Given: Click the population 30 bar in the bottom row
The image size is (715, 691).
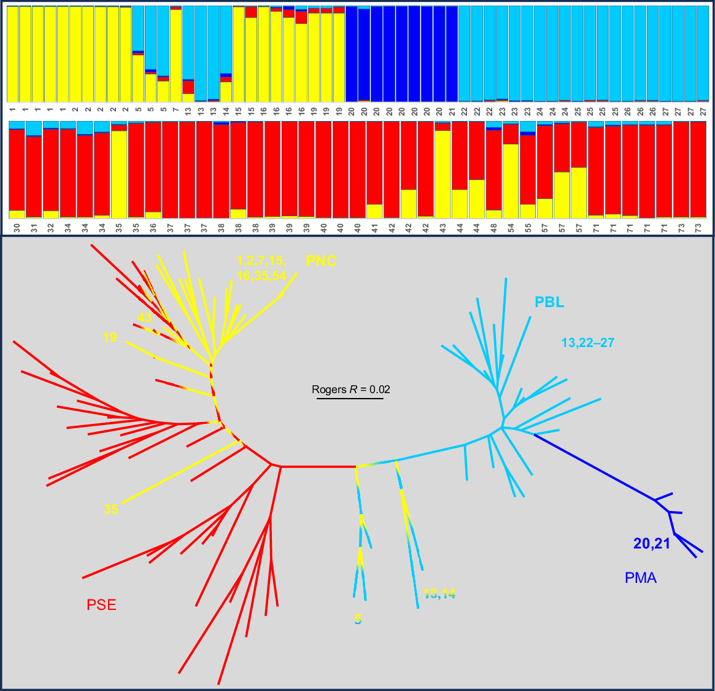Looking at the screenshot, I should click(17, 172).
